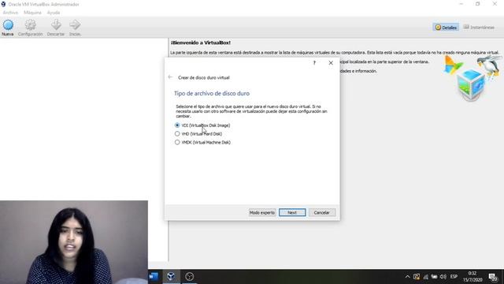
Task: Select VMDK (Virtual Machine Disk) option
Action: 202,142
